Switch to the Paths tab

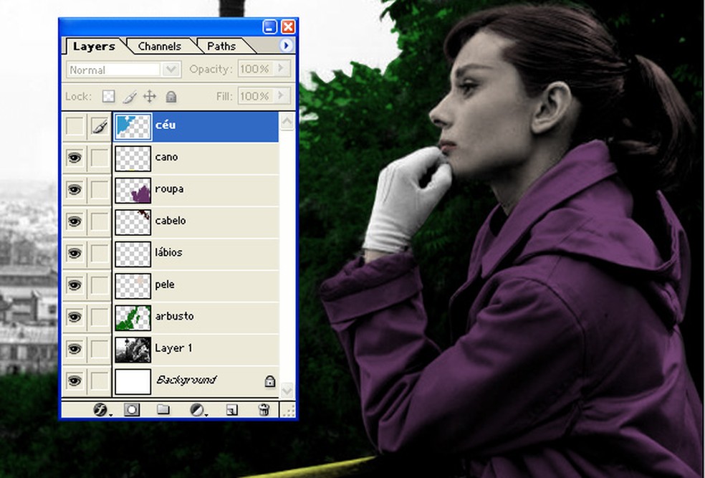(x=221, y=46)
